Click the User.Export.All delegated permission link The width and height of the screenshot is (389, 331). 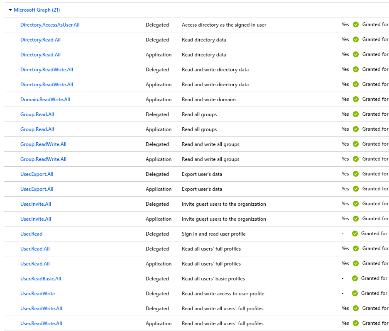pos(37,174)
